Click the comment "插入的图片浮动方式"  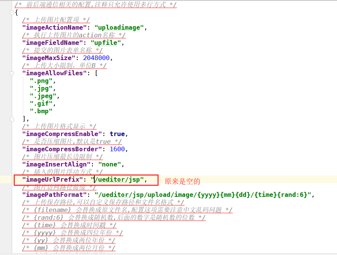pyautogui.click(x=62, y=172)
